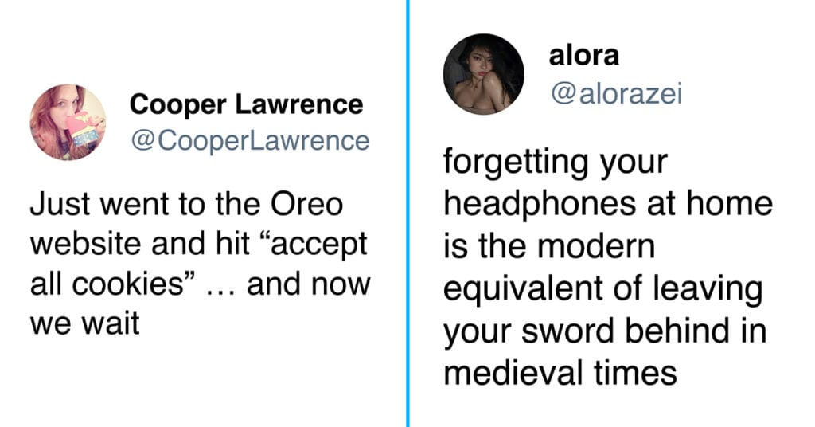Click the words "we wait"
This screenshot has height=427, width=815.
tap(84, 323)
